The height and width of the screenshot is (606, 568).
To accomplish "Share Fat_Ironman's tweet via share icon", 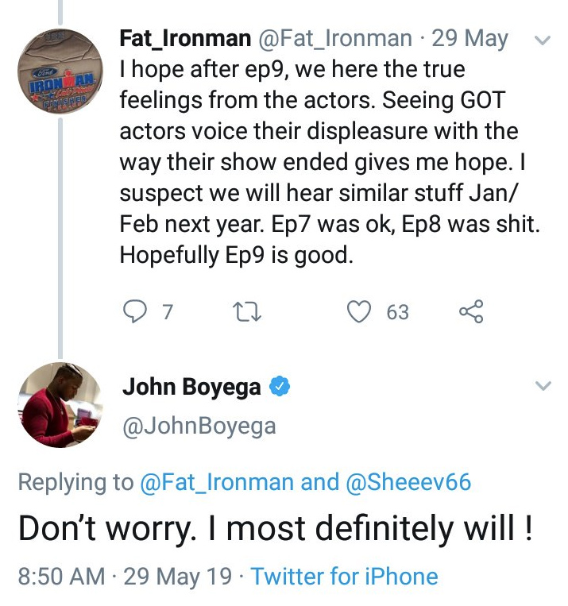I will pyautogui.click(x=471, y=312).
